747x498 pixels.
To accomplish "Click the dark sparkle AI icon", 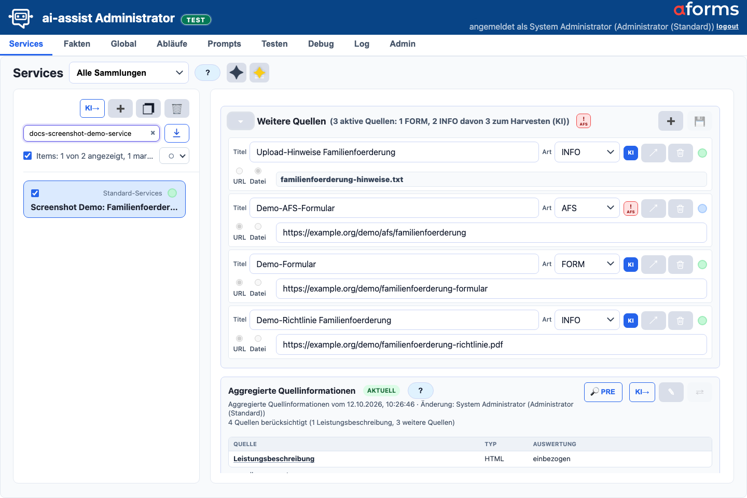I will [237, 73].
